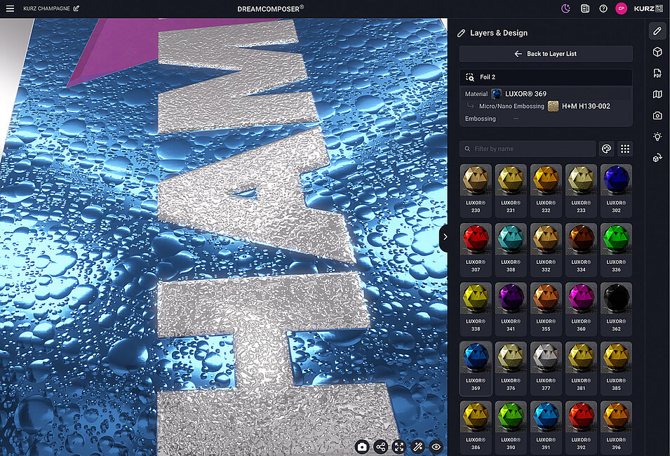
Task: Open the camera settings sidebar tab
Action: [657, 115]
